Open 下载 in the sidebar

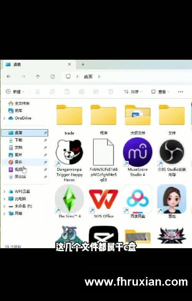coord(16,140)
